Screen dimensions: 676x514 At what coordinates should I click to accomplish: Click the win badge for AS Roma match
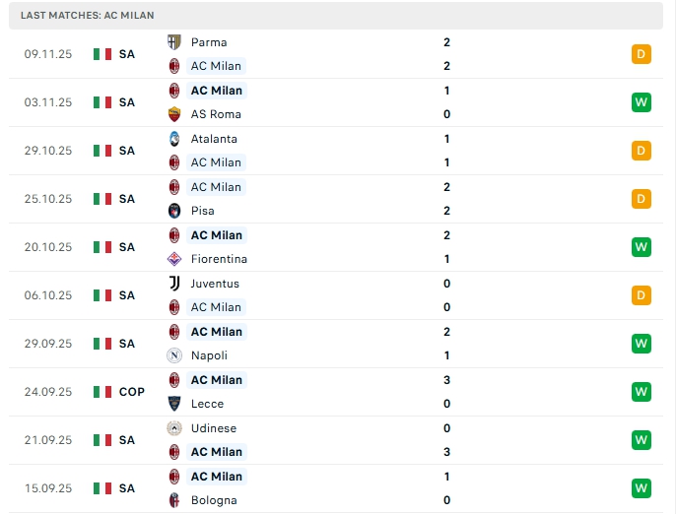(x=642, y=102)
